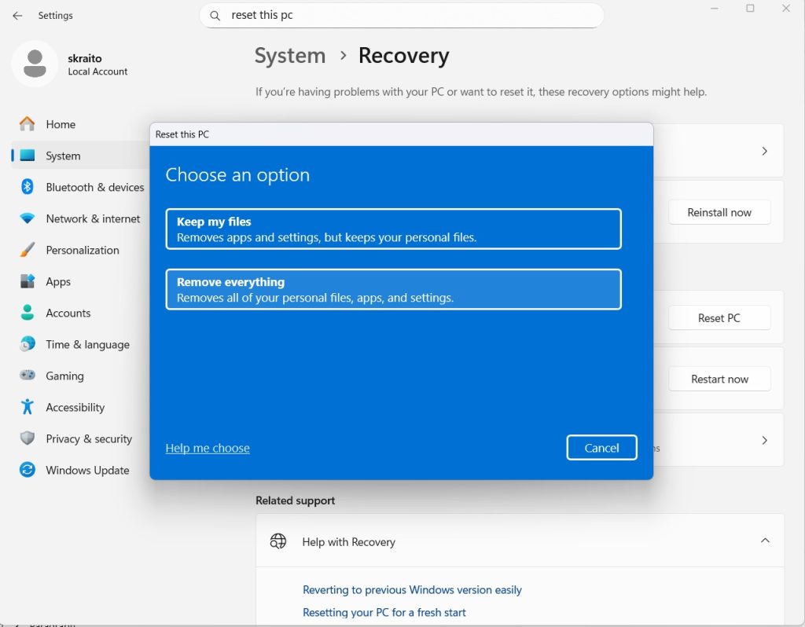The image size is (805, 627).
Task: Click the Apps icon in sidebar
Action: (28, 281)
